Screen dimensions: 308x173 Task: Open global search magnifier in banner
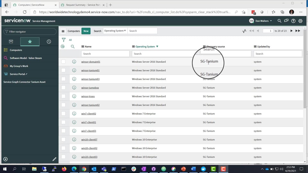tap(279, 21)
